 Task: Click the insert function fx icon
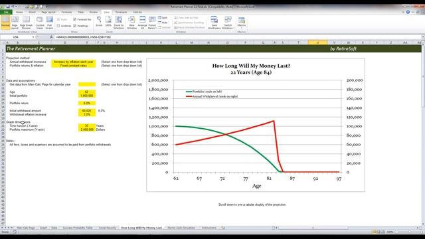coord(51,37)
